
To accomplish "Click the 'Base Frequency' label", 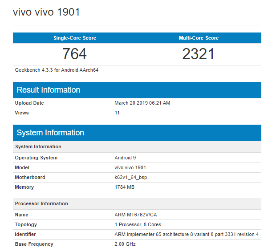I will [34, 244].
